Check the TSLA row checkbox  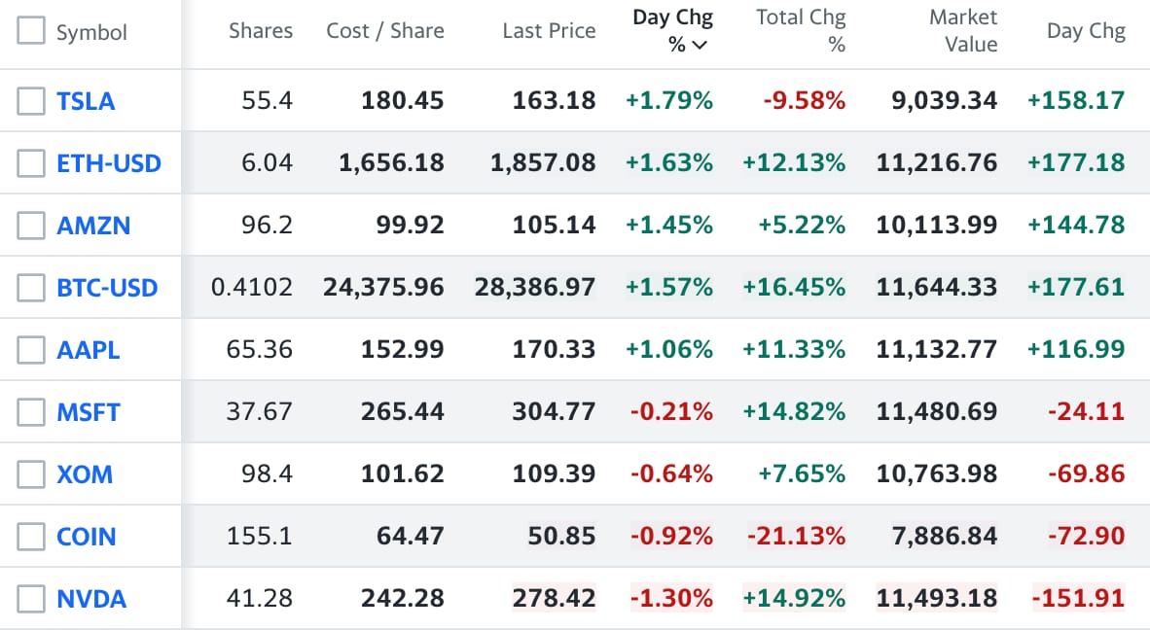31,100
